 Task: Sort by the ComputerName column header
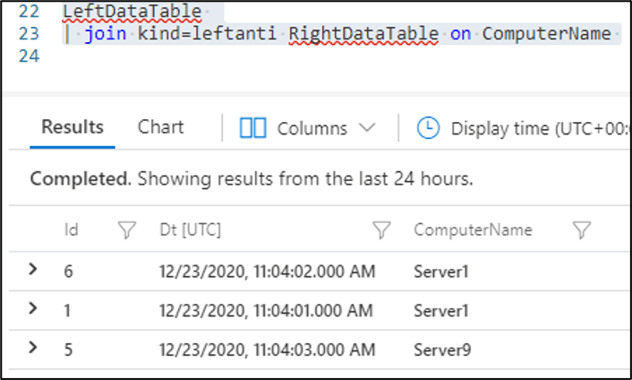(x=473, y=230)
